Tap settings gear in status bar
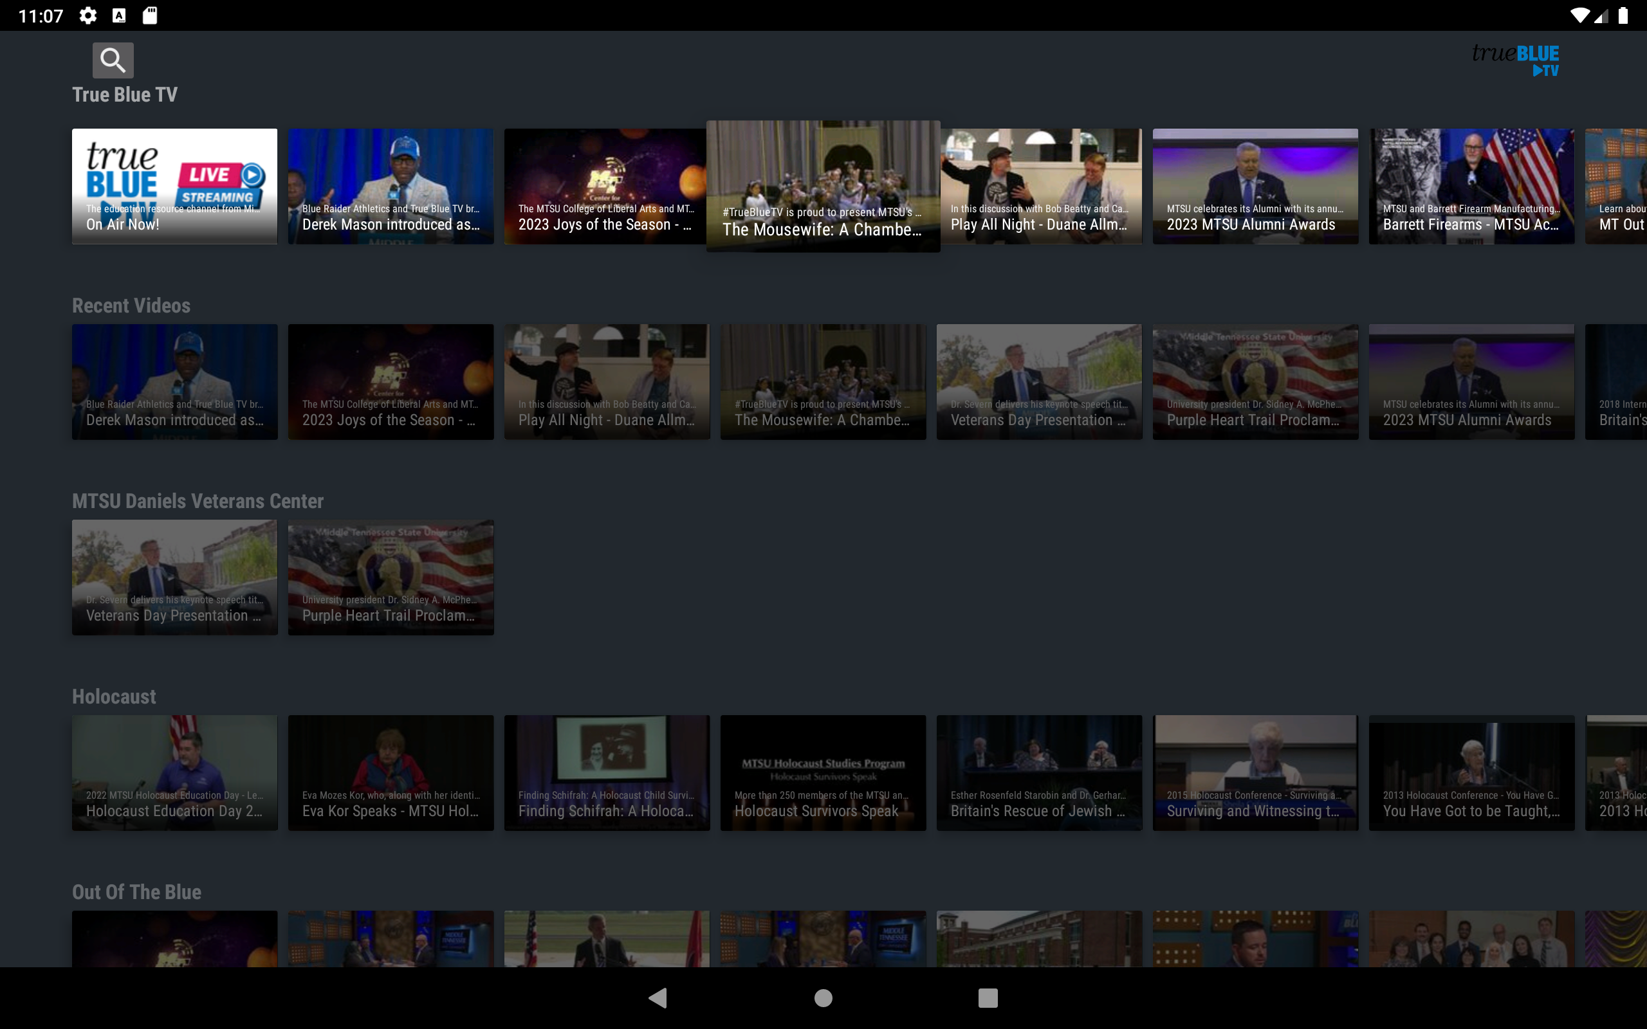1647x1029 pixels. 87,15
